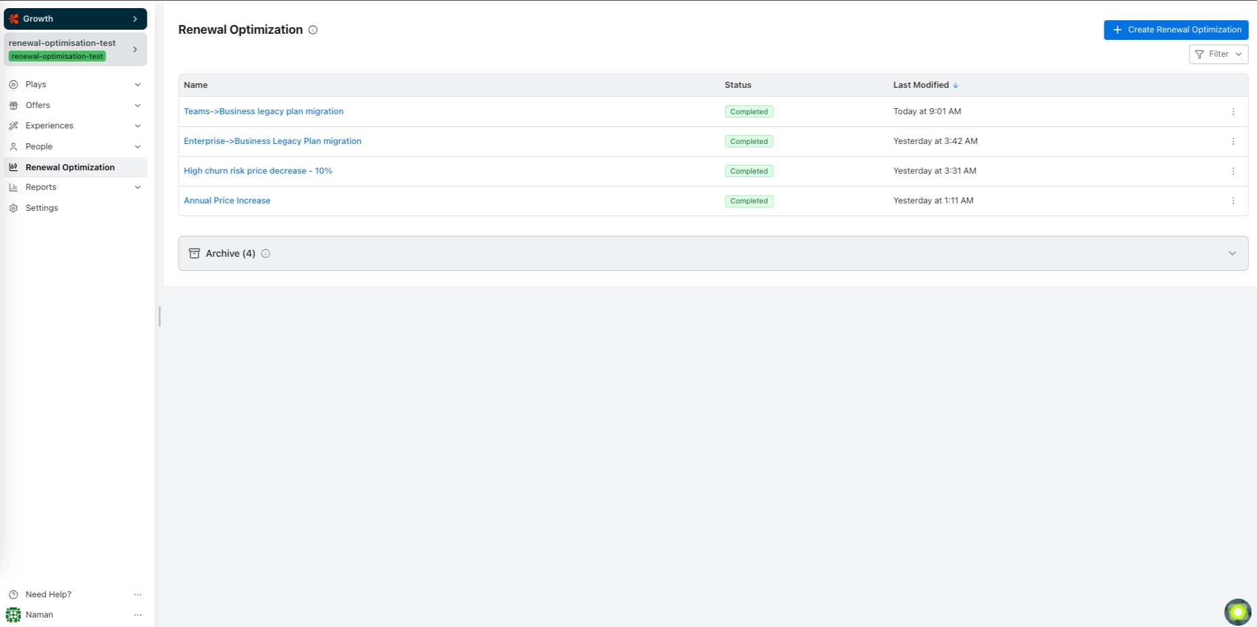The height and width of the screenshot is (627, 1257).
Task: Open row menu for Enterprise->Business Legacy Plan migration
Action: pos(1233,141)
